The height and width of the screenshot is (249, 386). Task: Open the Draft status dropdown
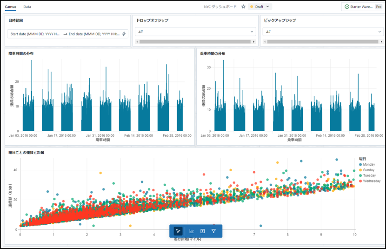260,7
